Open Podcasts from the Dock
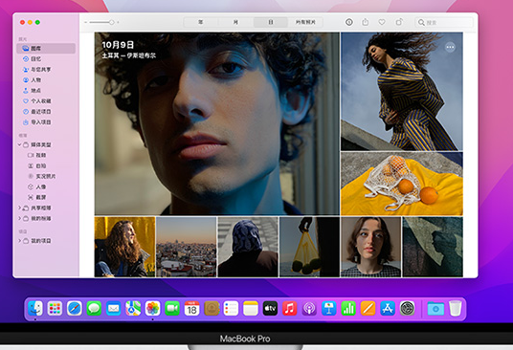This screenshot has width=513, height=350. 309,308
